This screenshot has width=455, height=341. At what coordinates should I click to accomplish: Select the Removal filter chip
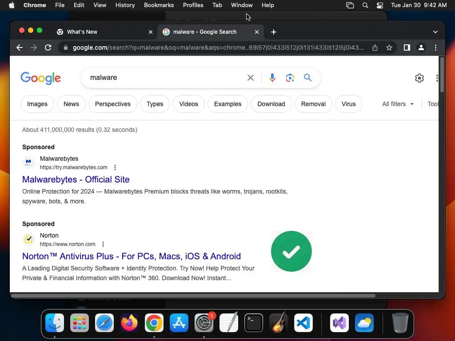[x=313, y=104]
